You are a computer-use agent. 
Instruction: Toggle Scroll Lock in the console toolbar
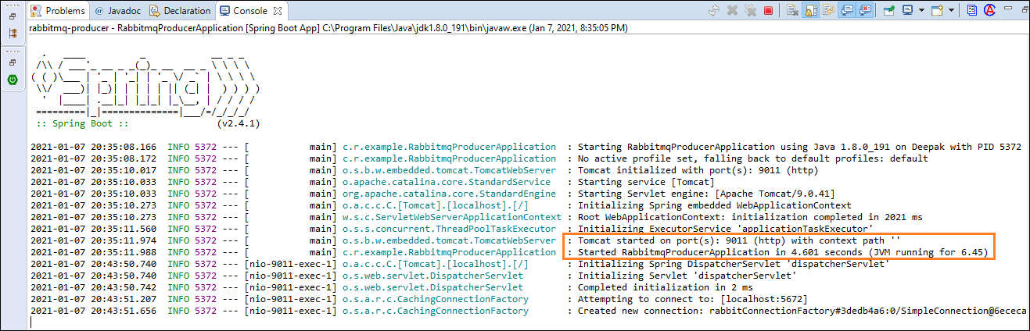point(811,11)
